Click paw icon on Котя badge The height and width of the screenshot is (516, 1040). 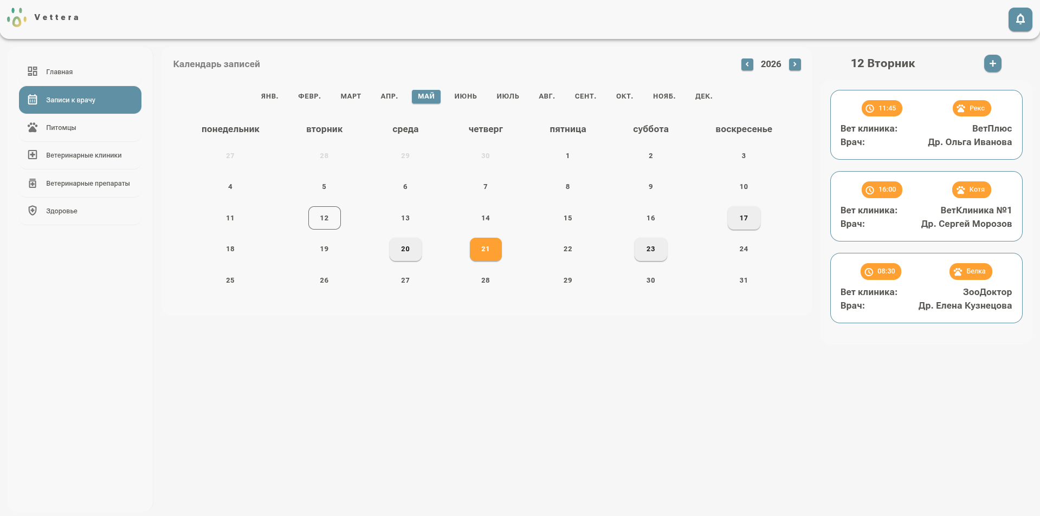click(x=961, y=190)
